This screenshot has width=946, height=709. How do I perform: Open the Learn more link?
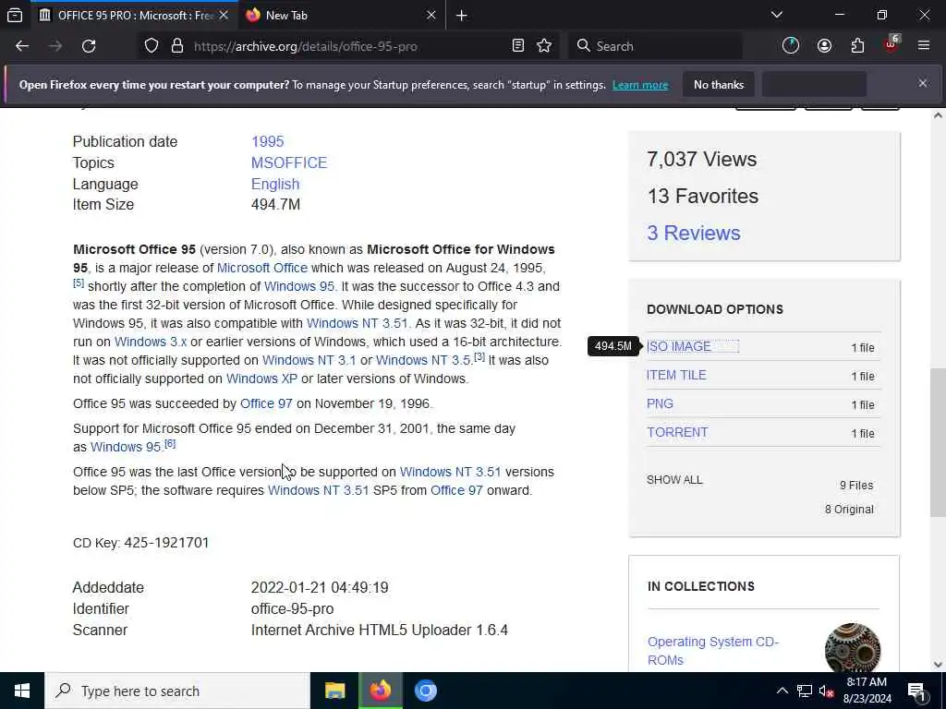click(640, 85)
